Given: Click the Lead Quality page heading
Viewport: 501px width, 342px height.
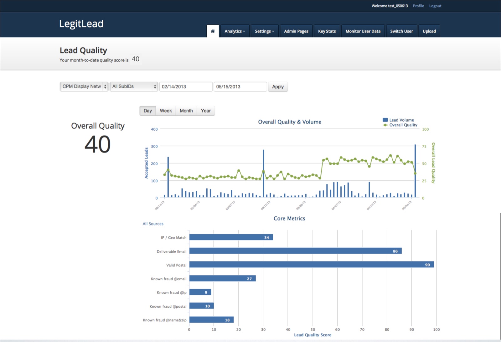Looking at the screenshot, I should tap(83, 50).
